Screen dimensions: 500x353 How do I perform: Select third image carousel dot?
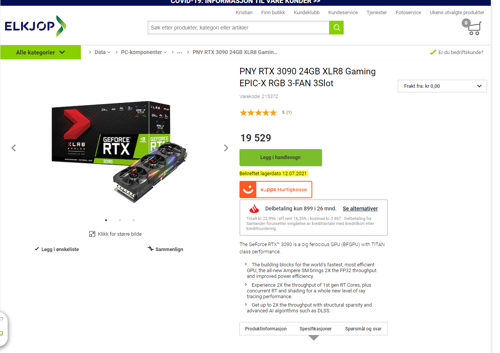(x=133, y=220)
